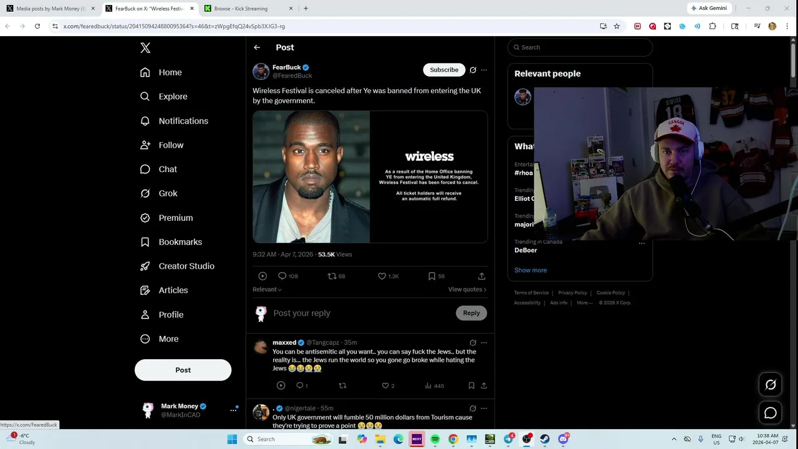Open floating messages chat button
The width and height of the screenshot is (798, 449).
771,413
